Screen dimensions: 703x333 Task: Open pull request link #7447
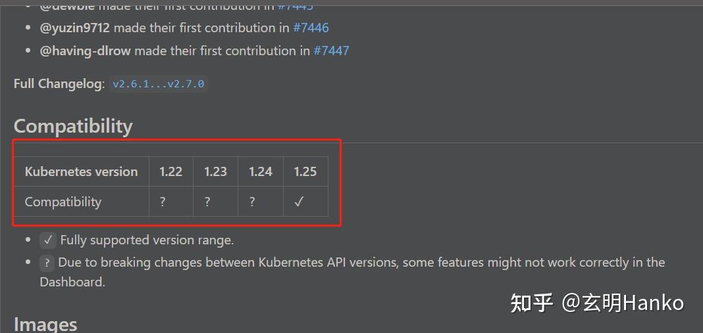pyautogui.click(x=331, y=51)
